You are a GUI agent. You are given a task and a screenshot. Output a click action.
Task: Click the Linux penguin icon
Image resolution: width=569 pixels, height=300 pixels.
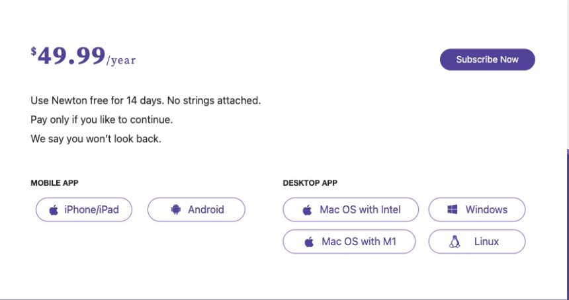click(455, 242)
